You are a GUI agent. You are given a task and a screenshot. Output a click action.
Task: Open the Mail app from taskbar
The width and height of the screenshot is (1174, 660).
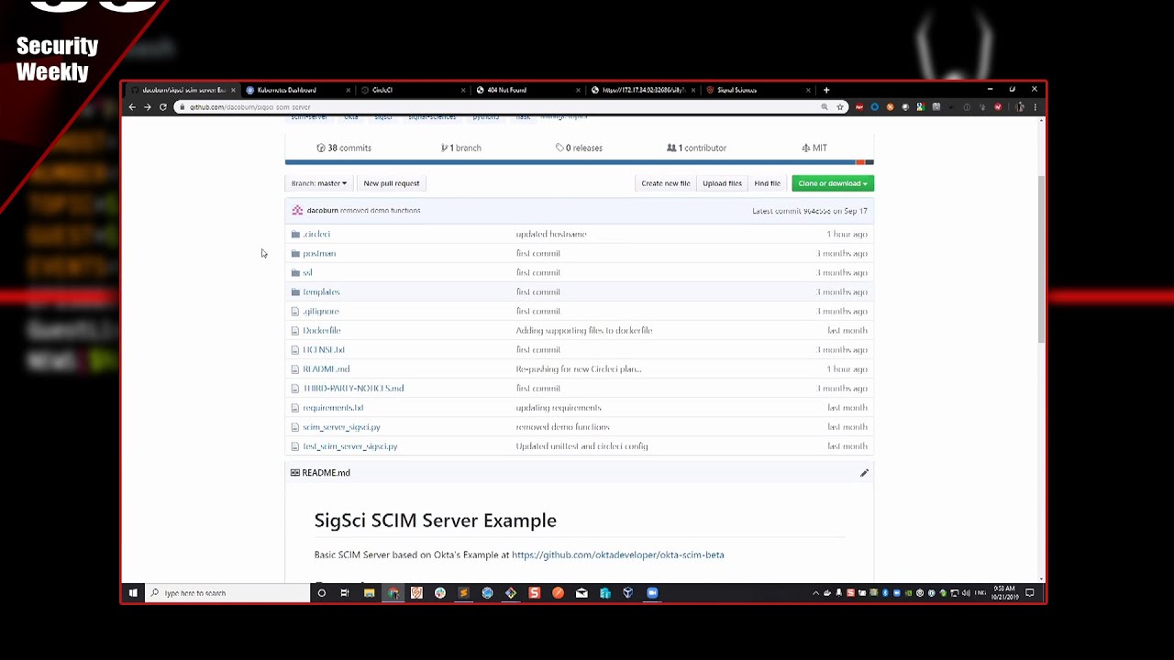click(581, 593)
